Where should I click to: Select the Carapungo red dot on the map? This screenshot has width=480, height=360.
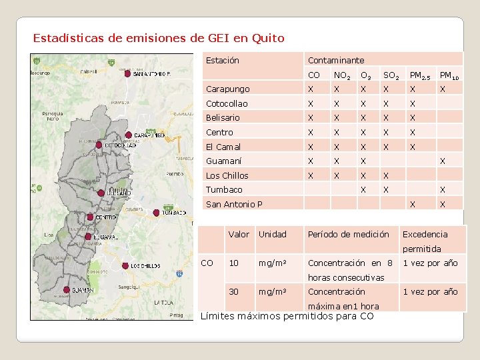tap(129, 135)
